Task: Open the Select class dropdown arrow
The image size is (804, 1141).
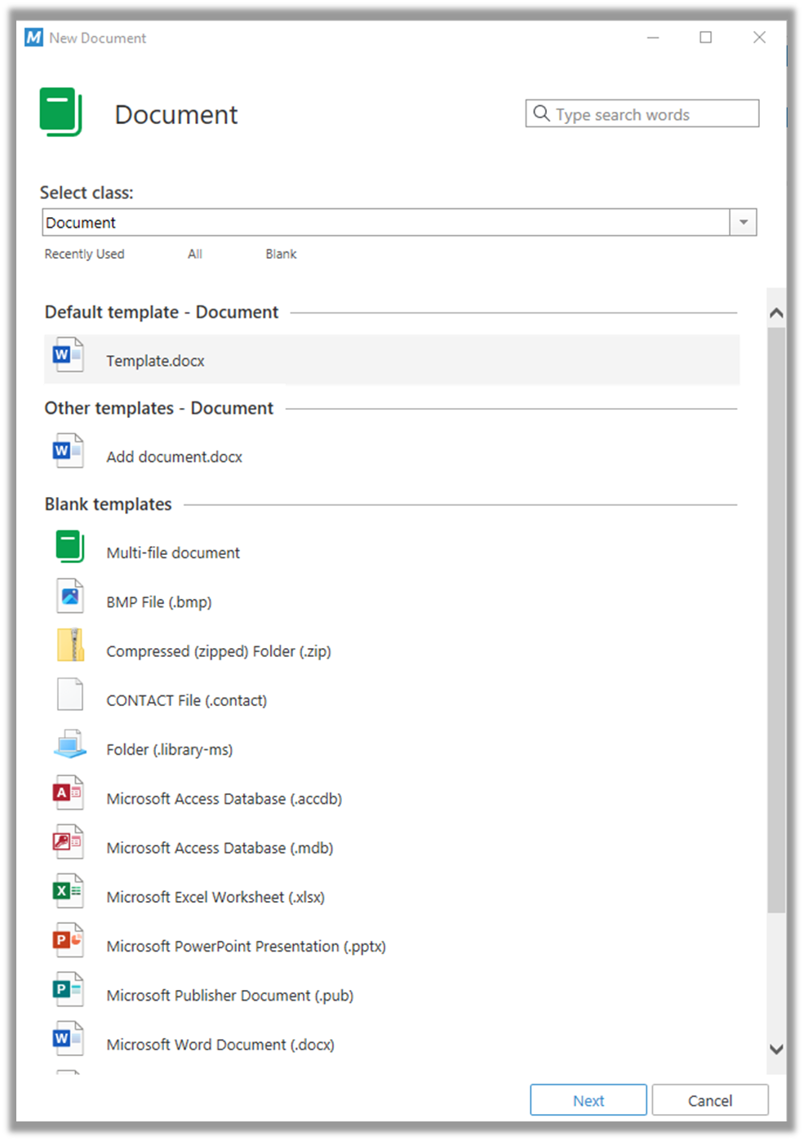Action: pyautogui.click(x=743, y=222)
